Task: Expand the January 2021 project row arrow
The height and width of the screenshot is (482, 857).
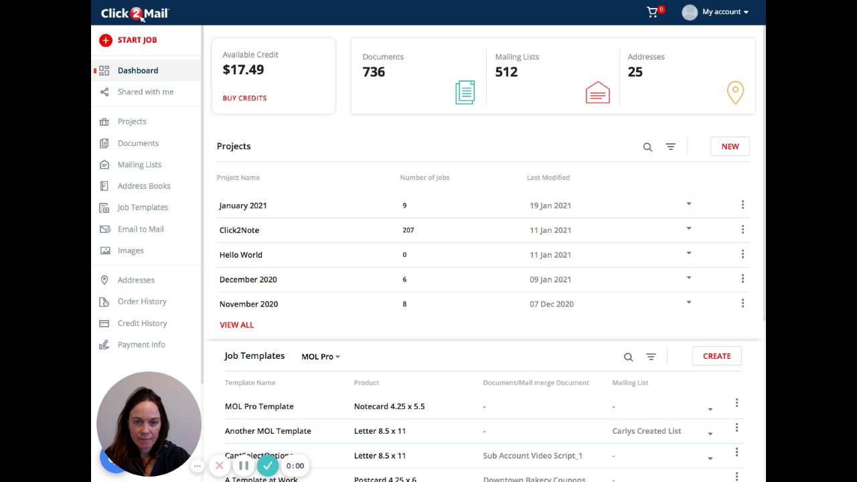Action: pyautogui.click(x=688, y=204)
